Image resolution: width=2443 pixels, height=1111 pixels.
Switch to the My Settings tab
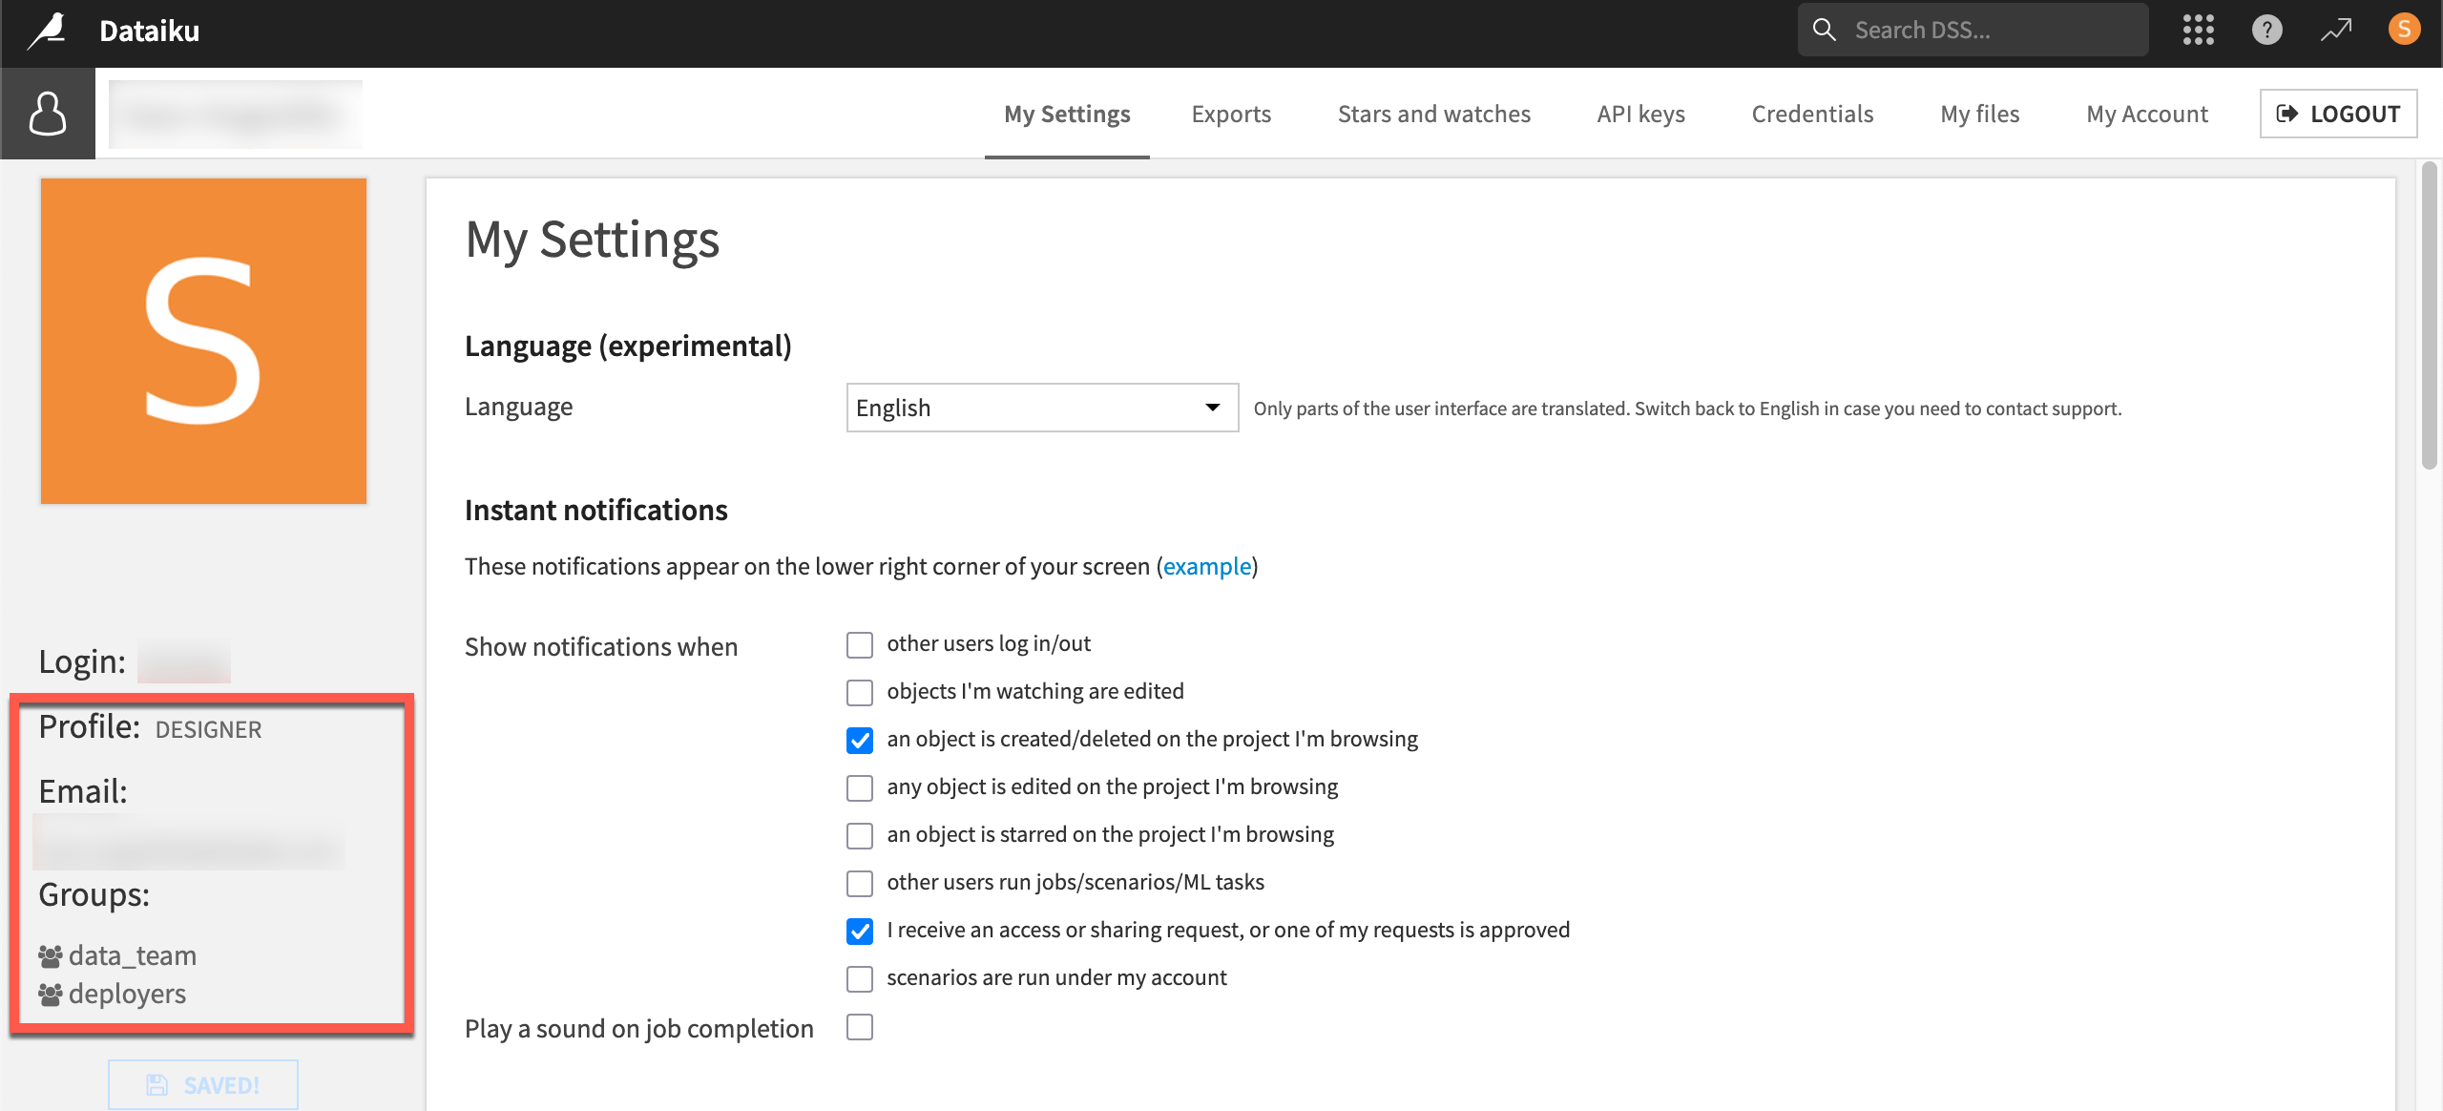click(1067, 114)
